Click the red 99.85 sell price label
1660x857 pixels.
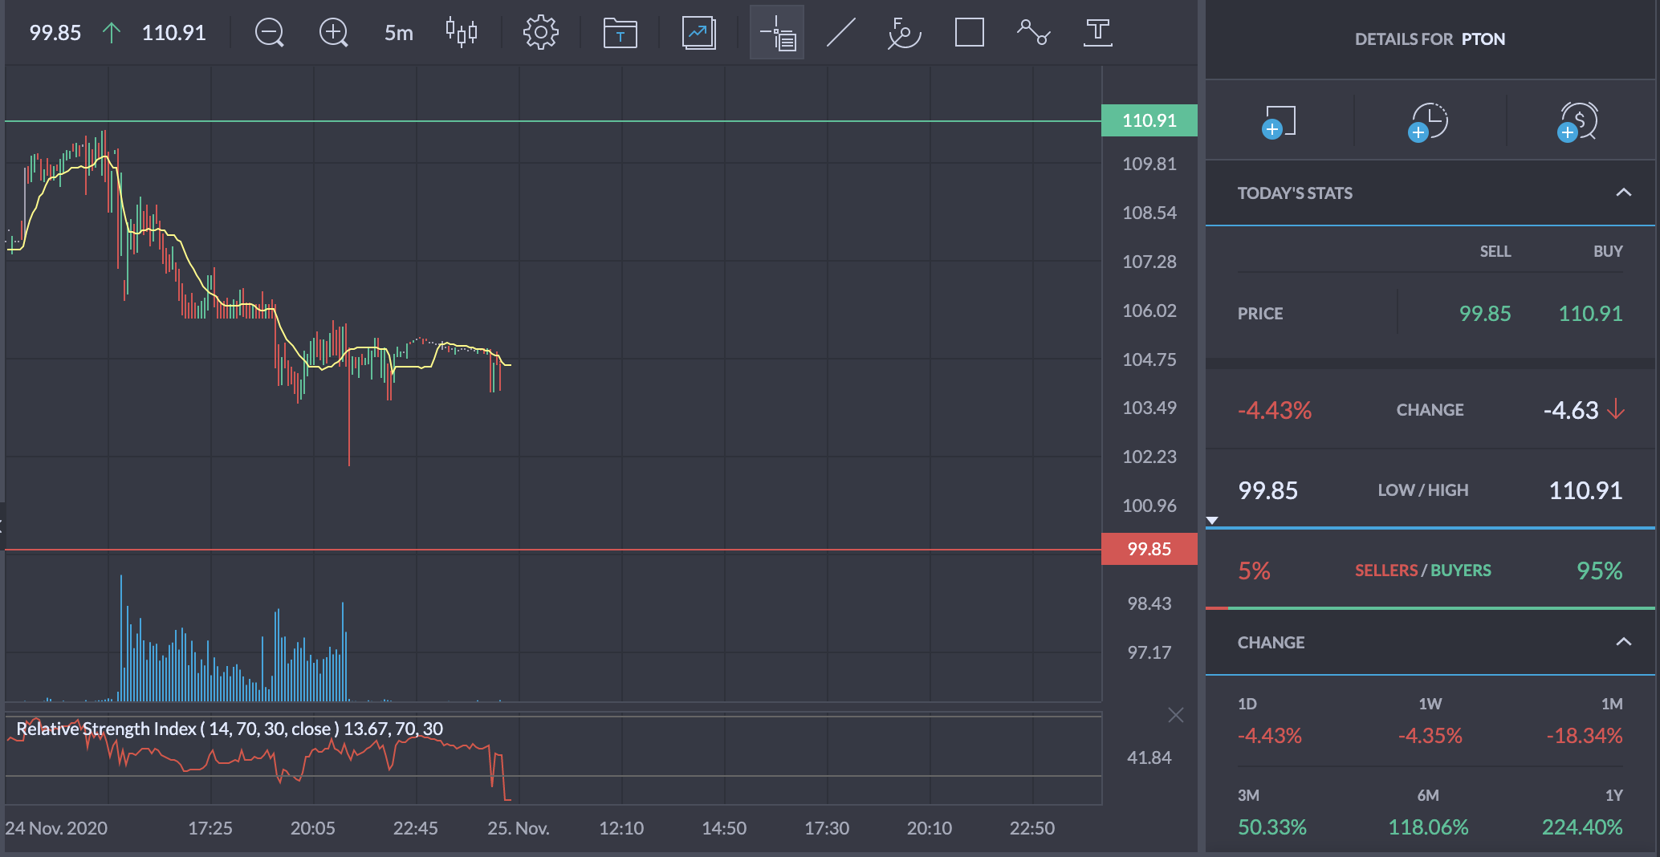pos(1149,549)
